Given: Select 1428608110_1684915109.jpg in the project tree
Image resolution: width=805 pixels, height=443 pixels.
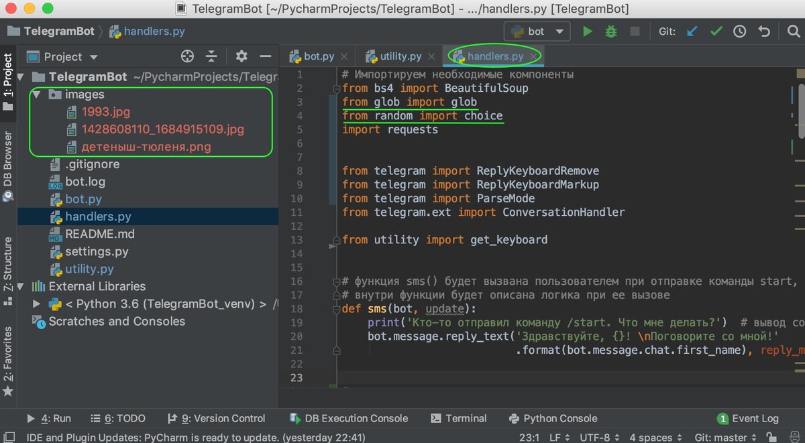Looking at the screenshot, I should click(162, 129).
